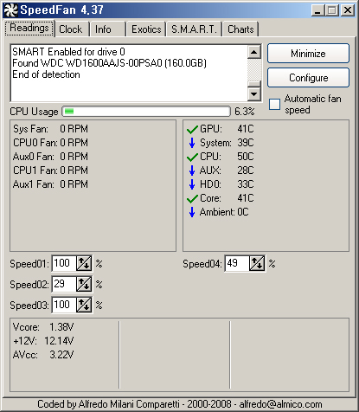Click the 'SMART Enabled for drive 0' line
The width and height of the screenshot is (359, 412).
tap(68, 52)
